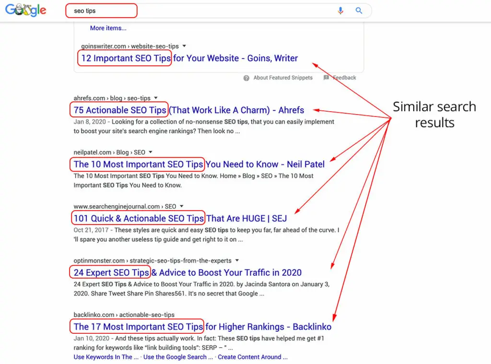Click the 'www.searchenginejournal.com › SEO' breadcrumb
The image size is (491, 364).
click(125, 207)
